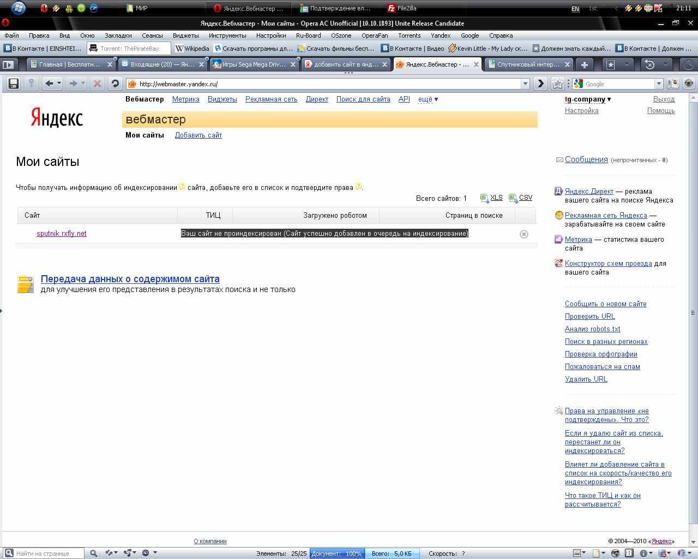Viewport: 698px width, 559px height.
Task: Click the last icon in the address toolbar
Action: [x=689, y=84]
